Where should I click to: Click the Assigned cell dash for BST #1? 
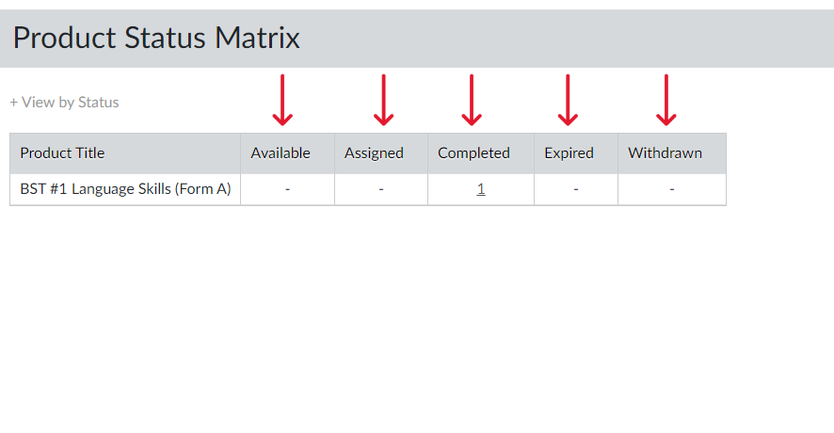coord(381,189)
